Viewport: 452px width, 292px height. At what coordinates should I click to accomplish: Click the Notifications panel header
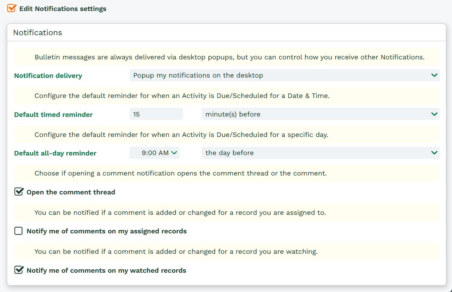pyautogui.click(x=38, y=33)
